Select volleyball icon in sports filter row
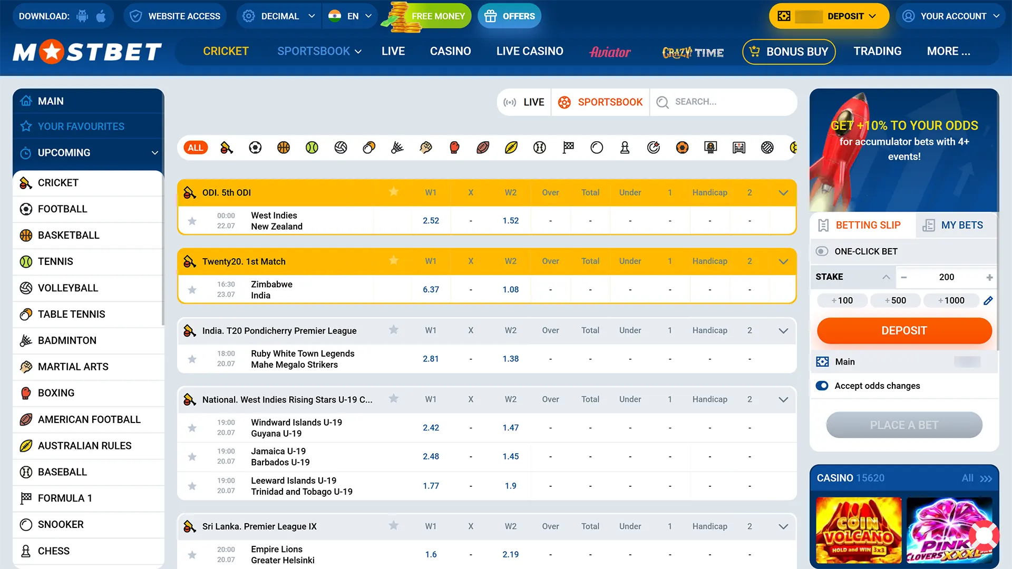The height and width of the screenshot is (569, 1012). [340, 148]
